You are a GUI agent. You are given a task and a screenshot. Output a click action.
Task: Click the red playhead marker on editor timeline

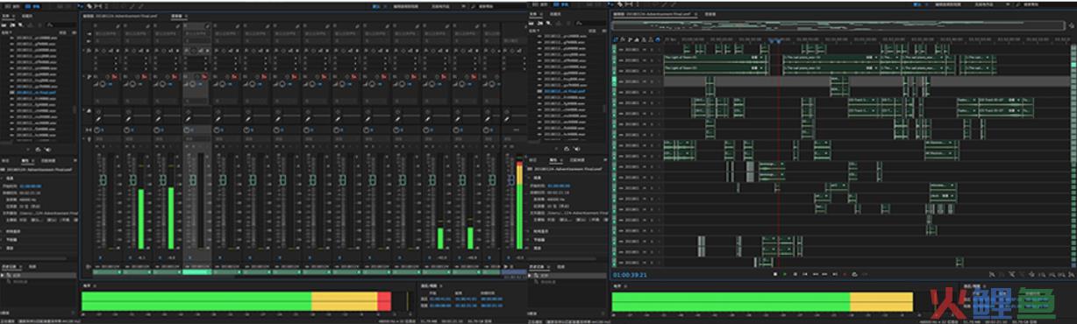click(779, 40)
